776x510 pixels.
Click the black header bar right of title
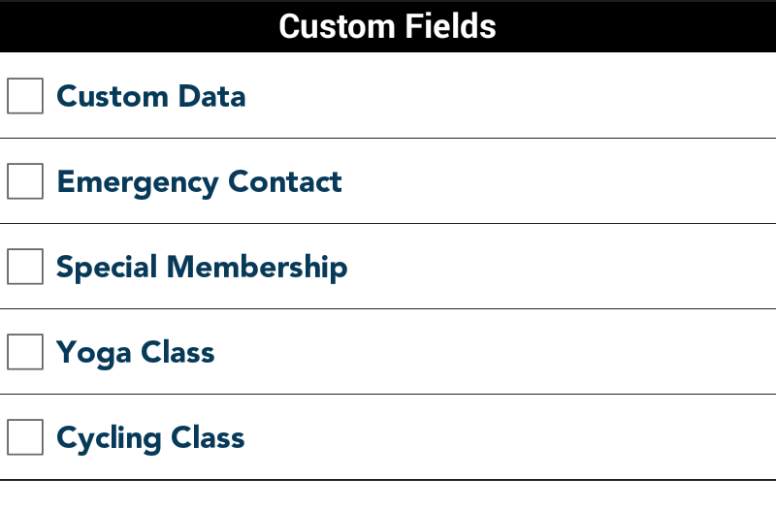pos(640,26)
